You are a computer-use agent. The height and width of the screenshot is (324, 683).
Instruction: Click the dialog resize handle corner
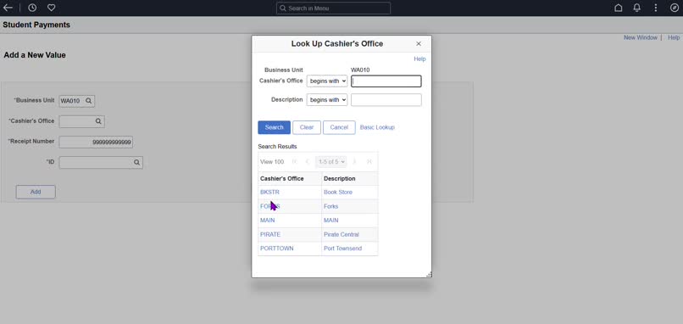point(429,274)
